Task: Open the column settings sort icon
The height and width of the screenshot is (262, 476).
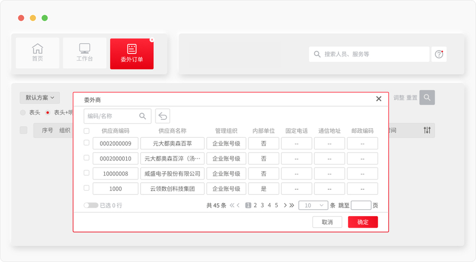Action: [427, 130]
